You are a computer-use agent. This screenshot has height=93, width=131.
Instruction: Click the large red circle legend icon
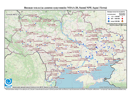pos(122,19)
